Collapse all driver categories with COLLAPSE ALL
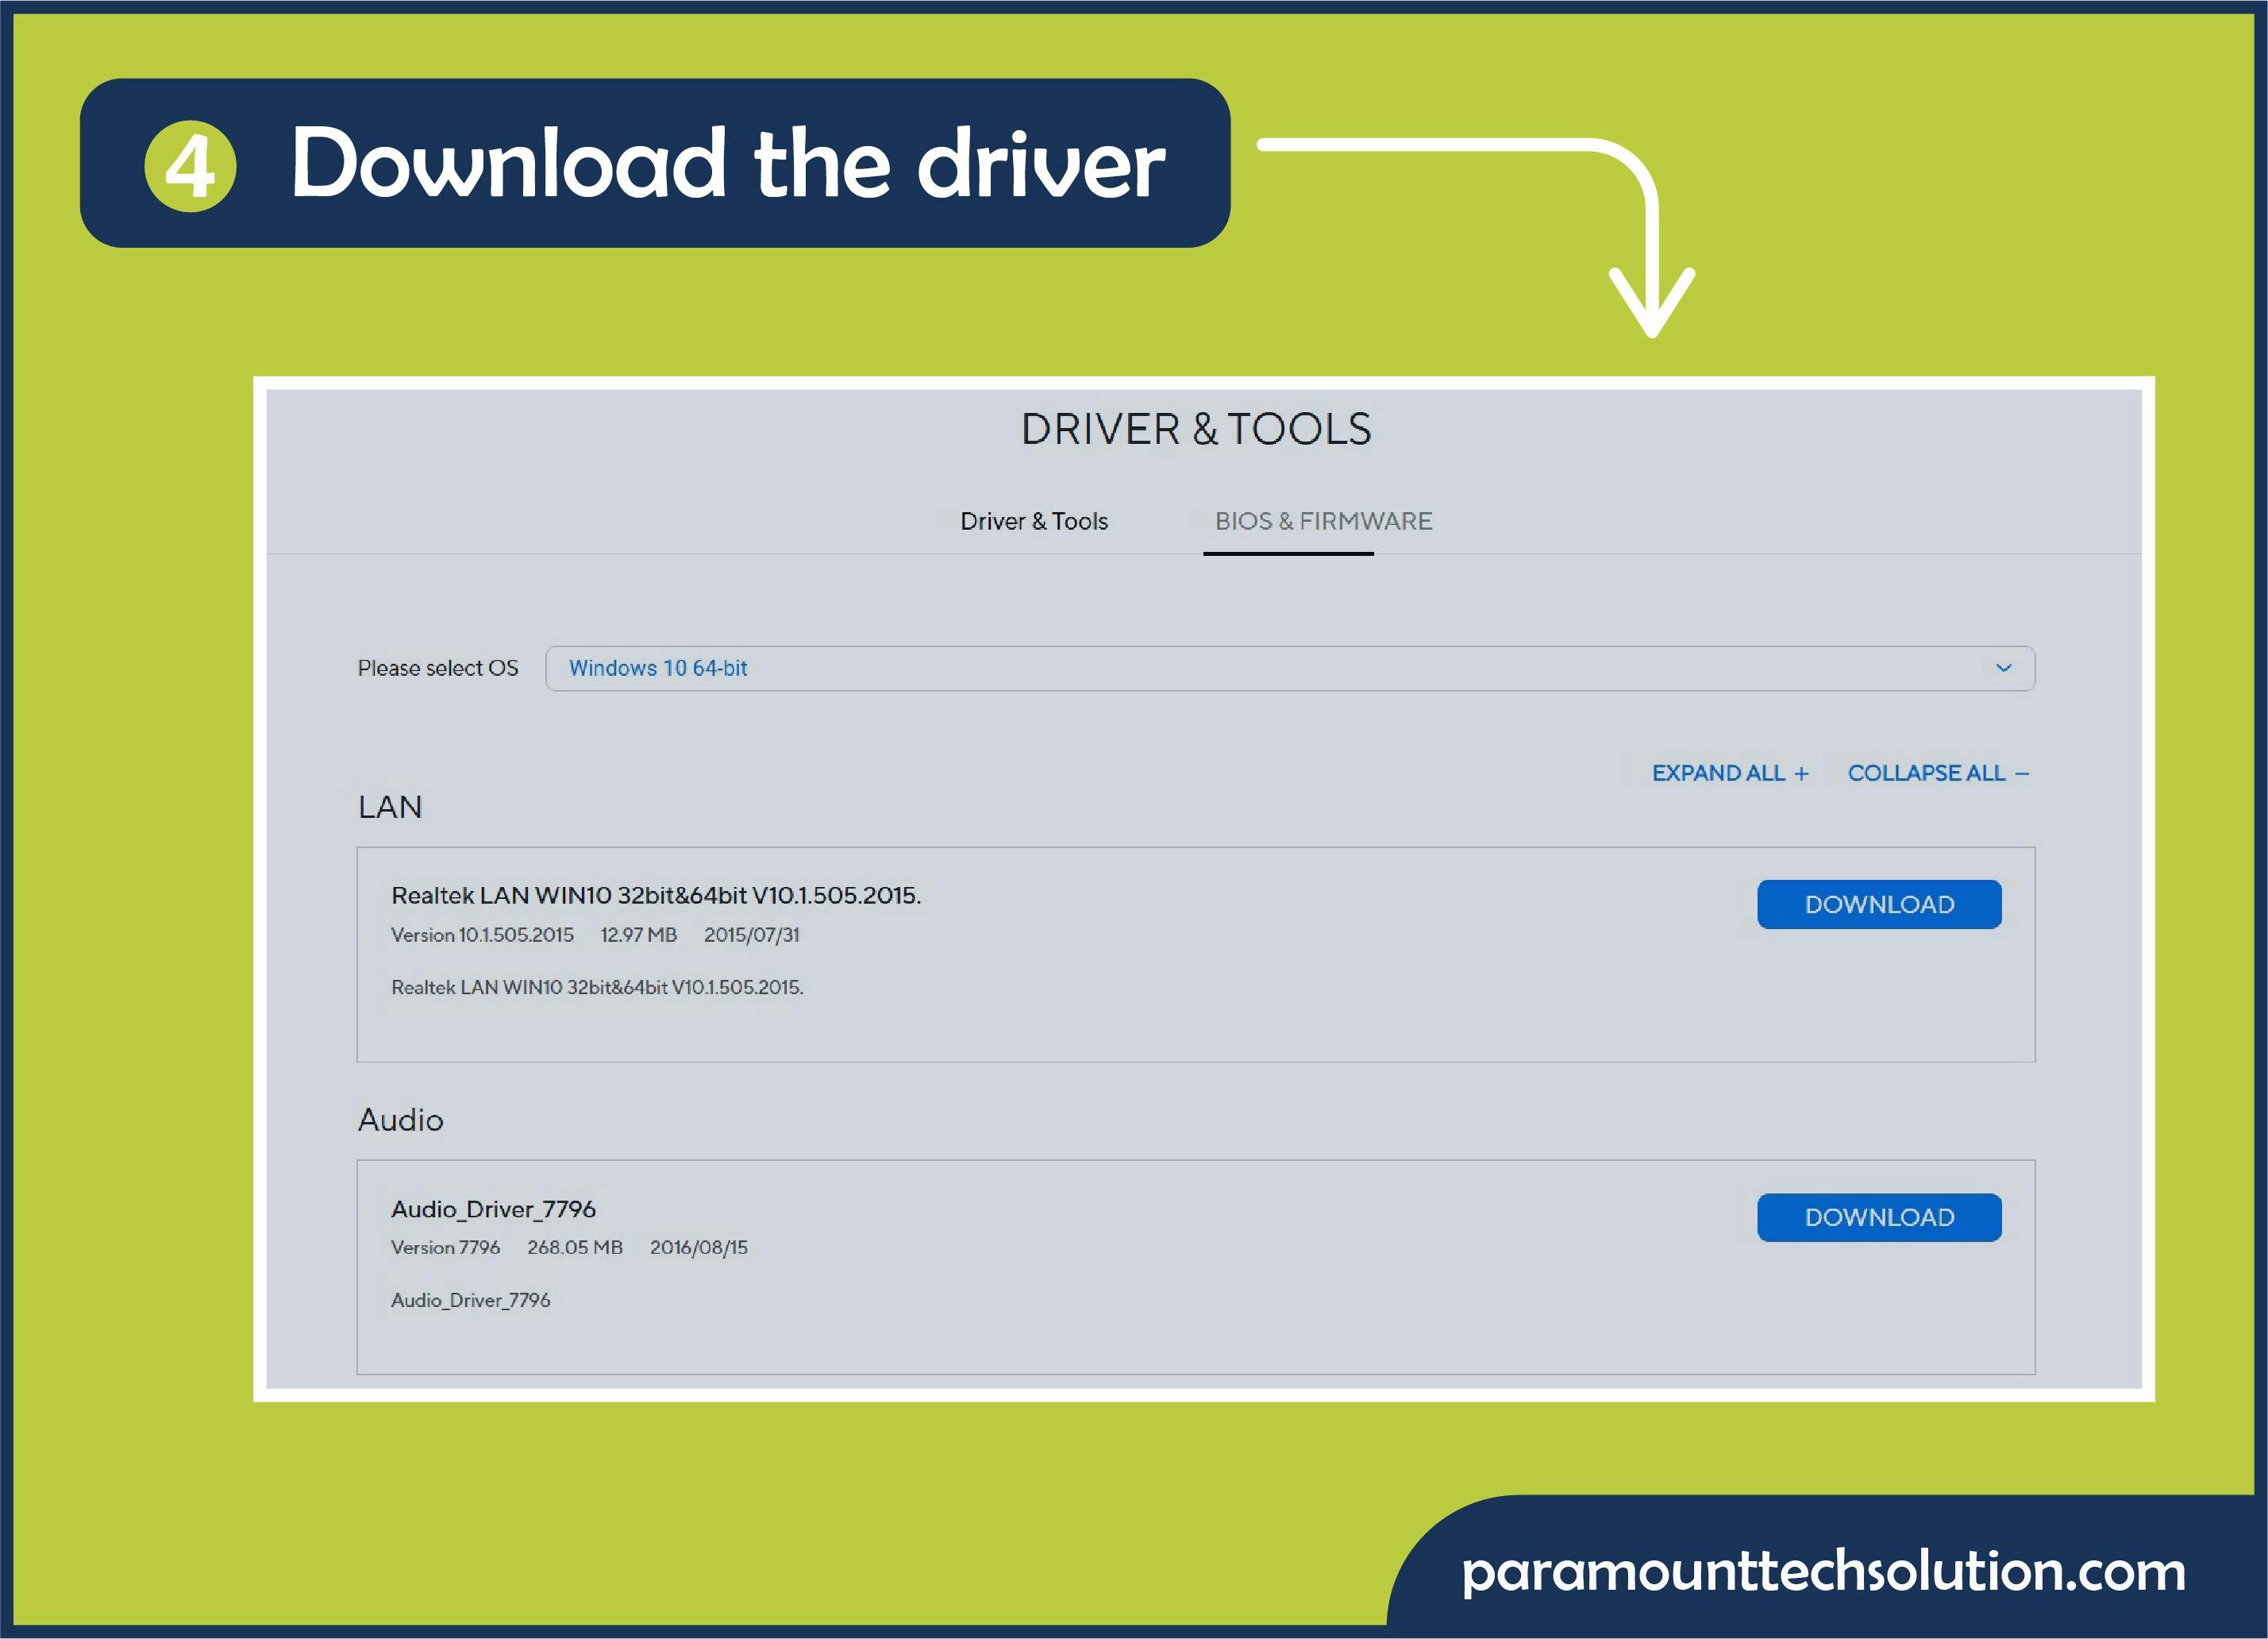The width and height of the screenshot is (2268, 1639). (1936, 773)
